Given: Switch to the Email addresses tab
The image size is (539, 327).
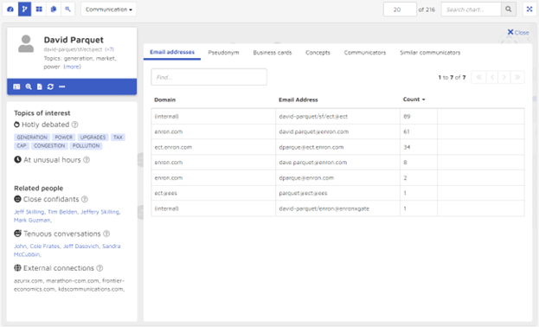Looking at the screenshot, I should coord(172,52).
